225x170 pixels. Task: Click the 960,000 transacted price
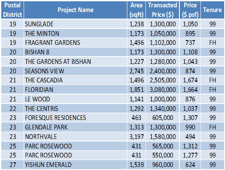coord(163,165)
